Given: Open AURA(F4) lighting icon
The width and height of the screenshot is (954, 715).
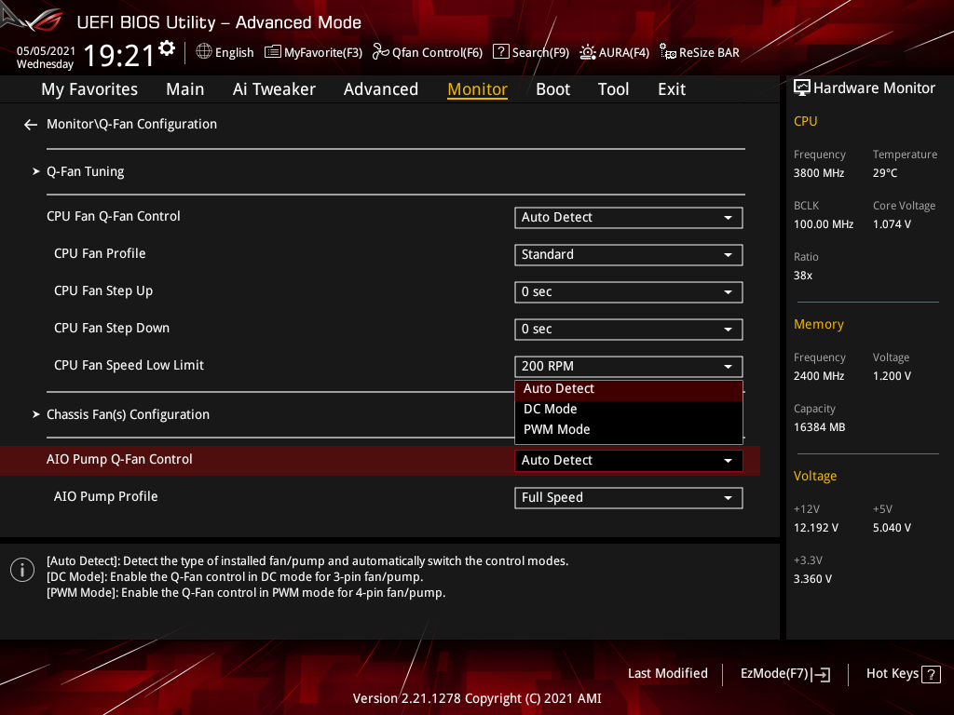Looking at the screenshot, I should pos(587,52).
